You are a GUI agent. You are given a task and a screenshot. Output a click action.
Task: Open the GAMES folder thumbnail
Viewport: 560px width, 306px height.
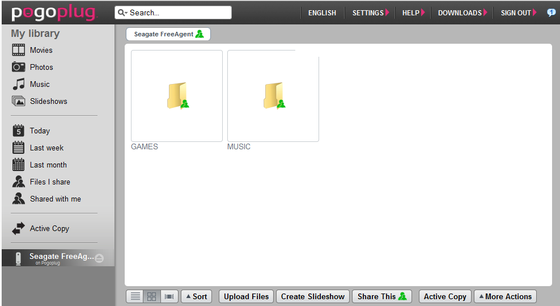(x=177, y=96)
